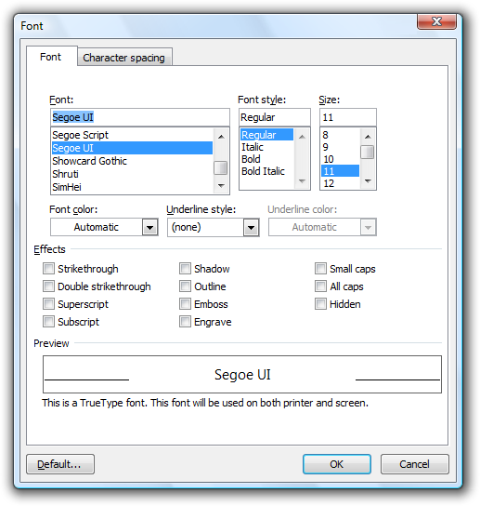Click down arrow of Font list scrollbar
Image resolution: width=480 pixels, height=506 pixels.
(x=221, y=185)
